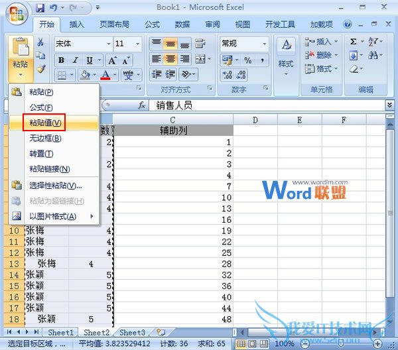The width and height of the screenshot is (398, 350).
Task: Choose 粘贴值(V) from paste menu
Action: (54, 123)
